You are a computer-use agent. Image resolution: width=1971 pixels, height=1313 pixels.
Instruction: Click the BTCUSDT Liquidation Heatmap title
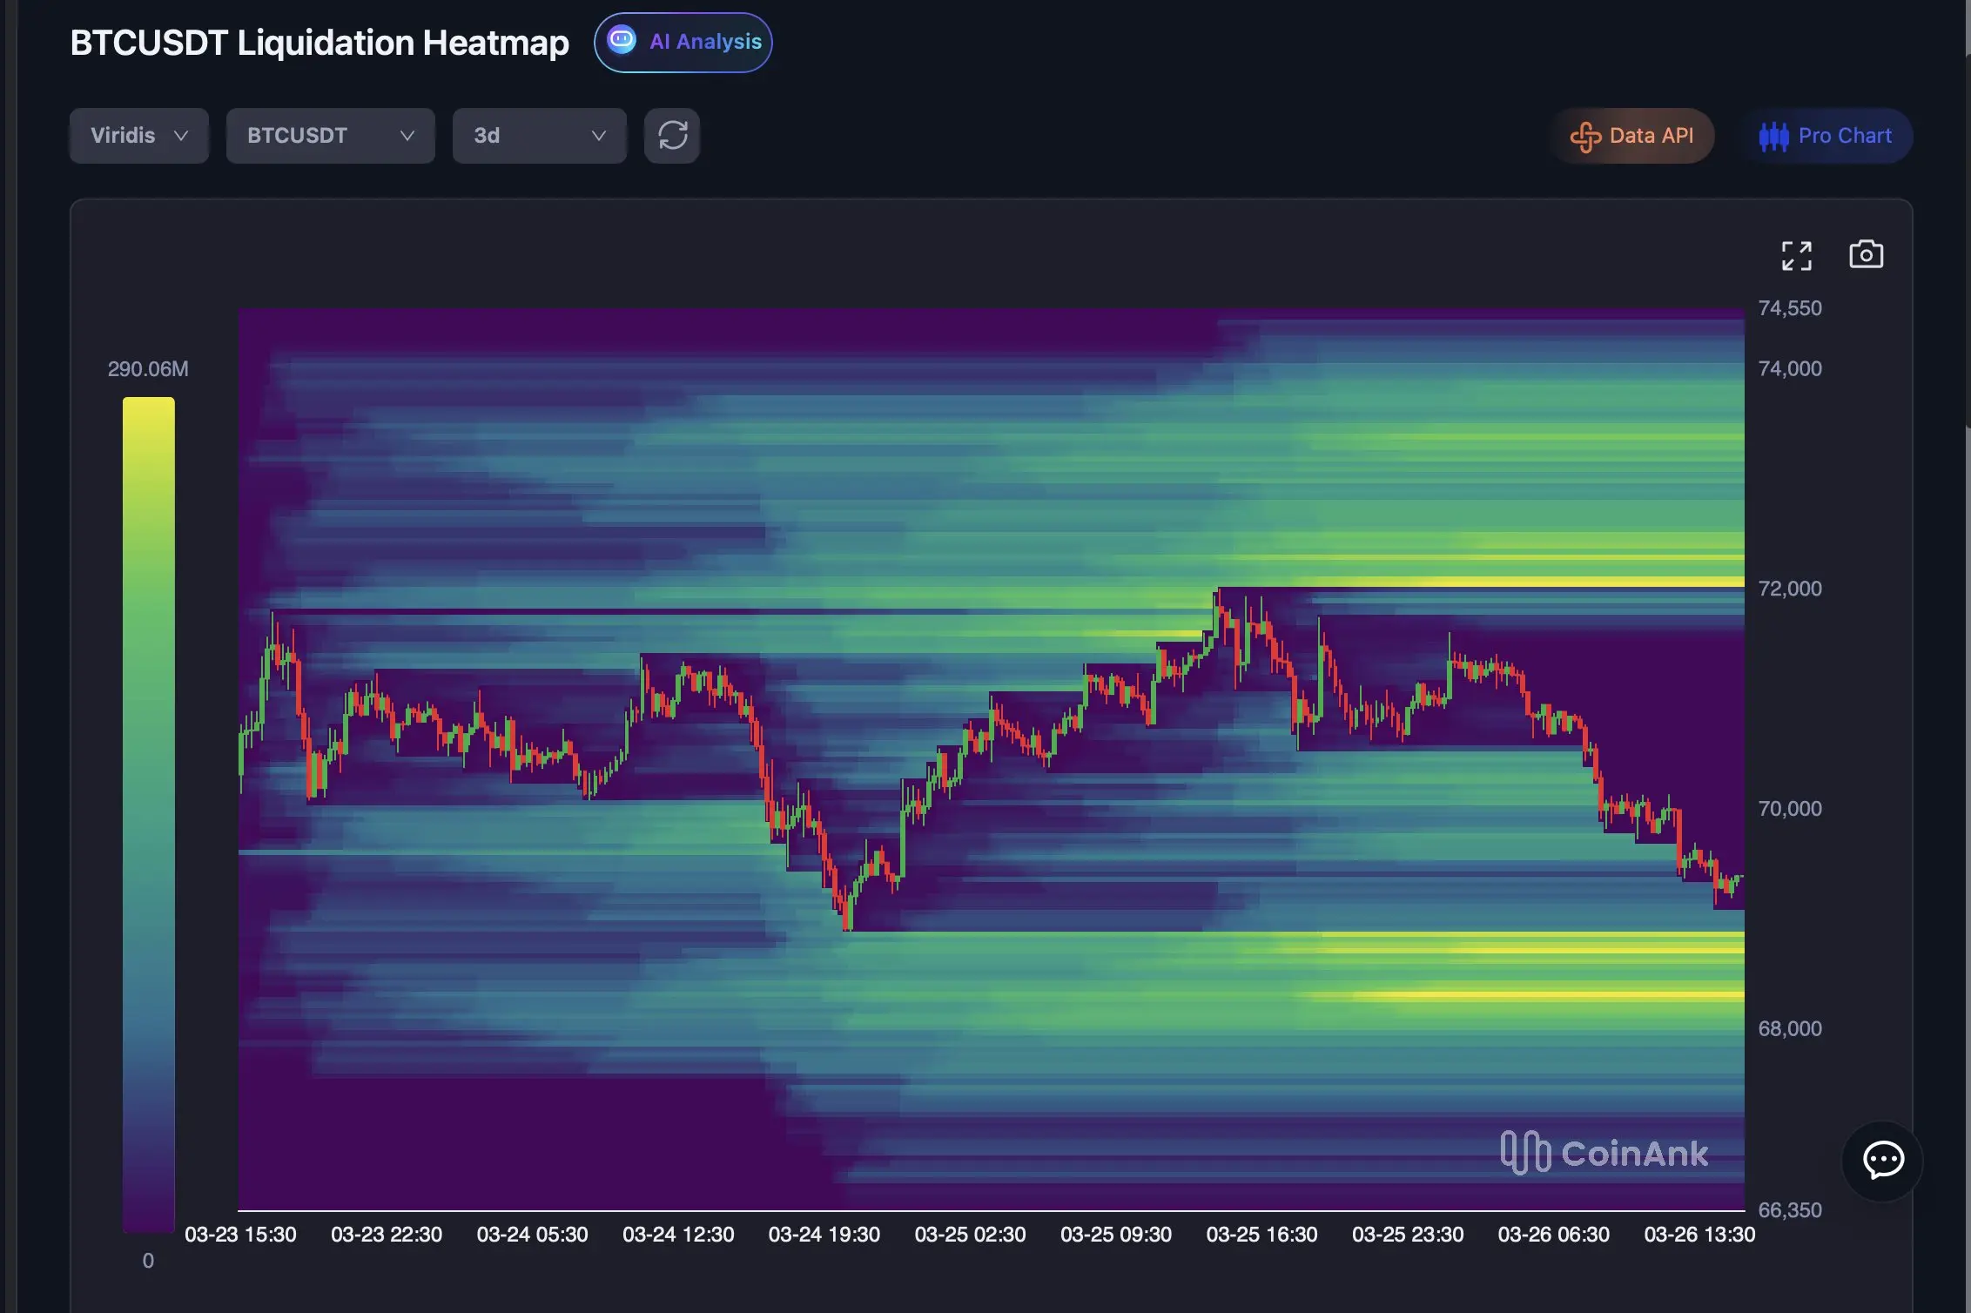[320, 43]
